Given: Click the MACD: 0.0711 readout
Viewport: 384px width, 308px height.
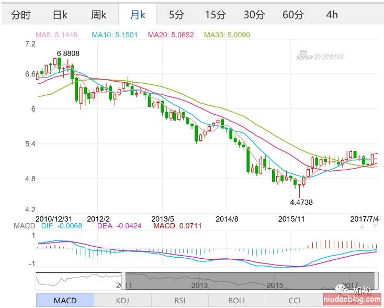Looking at the screenshot, I should (x=177, y=226).
